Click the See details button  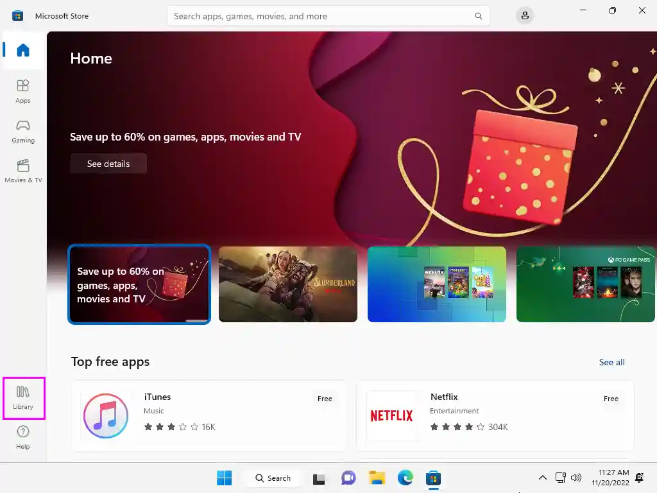(x=108, y=164)
